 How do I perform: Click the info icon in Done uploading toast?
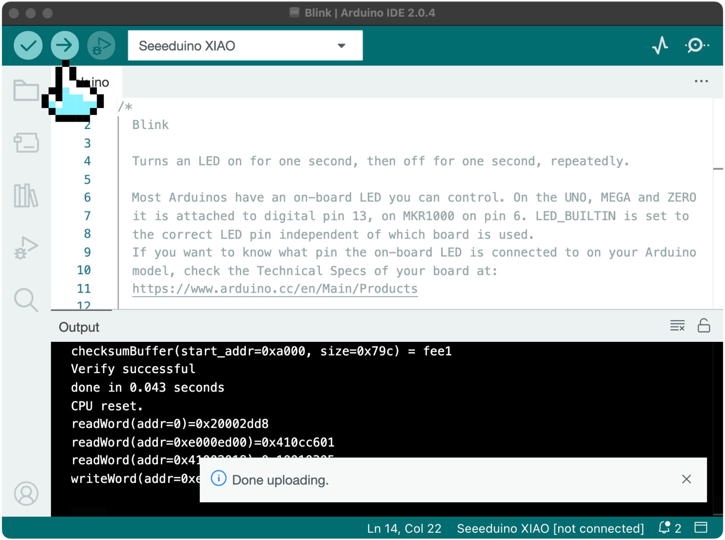click(219, 478)
